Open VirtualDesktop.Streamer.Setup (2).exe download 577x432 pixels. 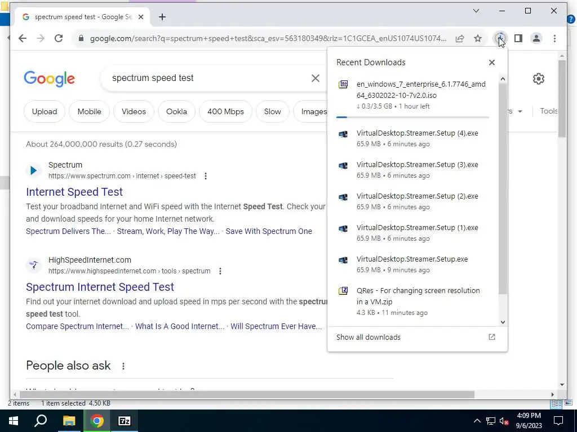coord(413,201)
